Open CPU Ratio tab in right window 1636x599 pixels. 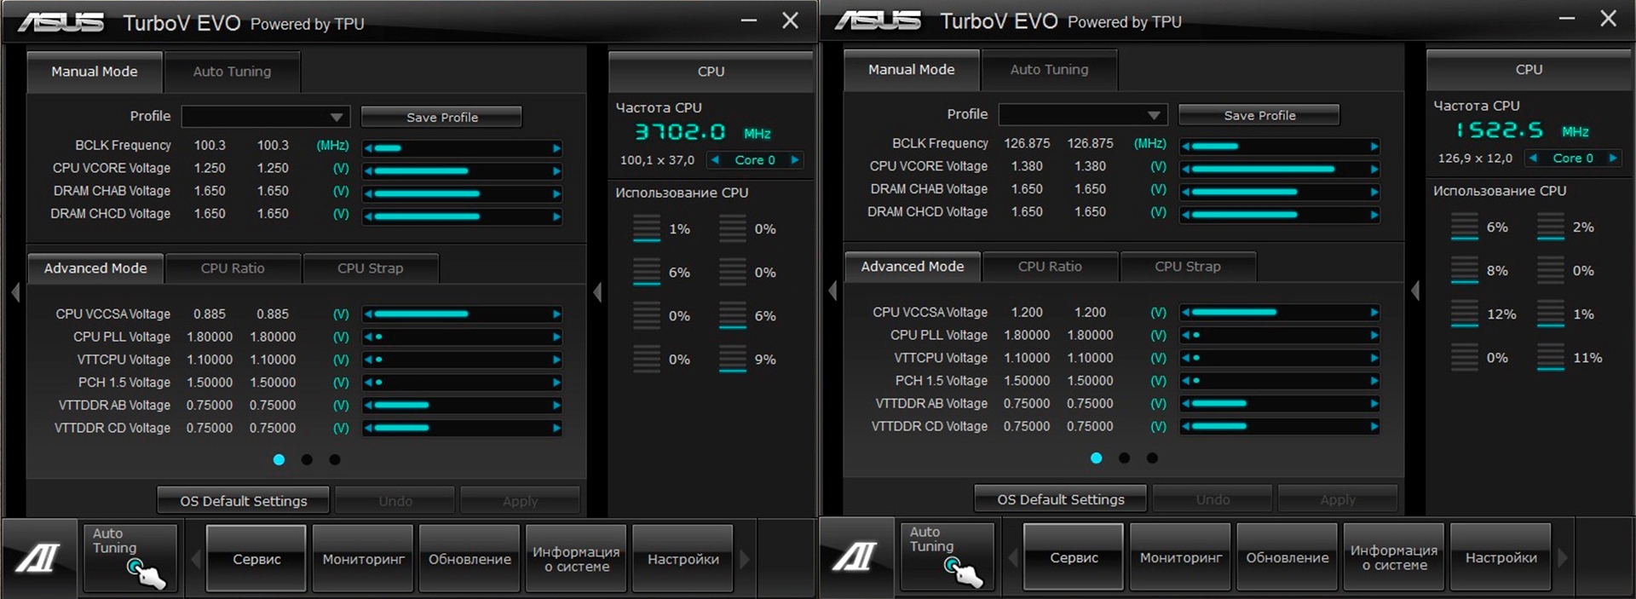tap(1050, 266)
